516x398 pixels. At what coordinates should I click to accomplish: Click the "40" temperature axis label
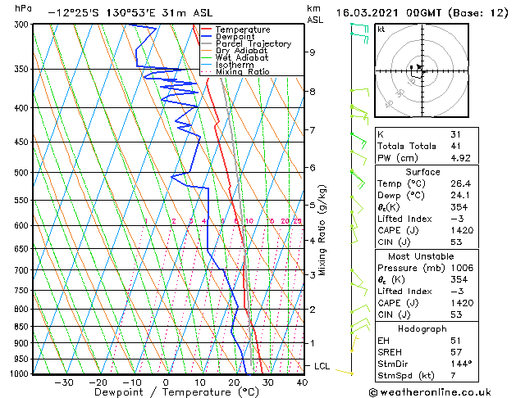302,383
